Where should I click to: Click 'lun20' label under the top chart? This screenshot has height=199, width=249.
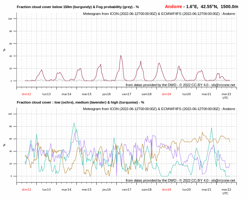(186, 94)
